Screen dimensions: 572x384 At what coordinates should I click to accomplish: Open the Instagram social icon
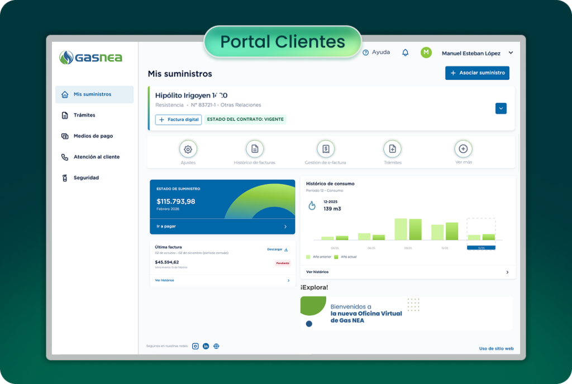(x=196, y=346)
